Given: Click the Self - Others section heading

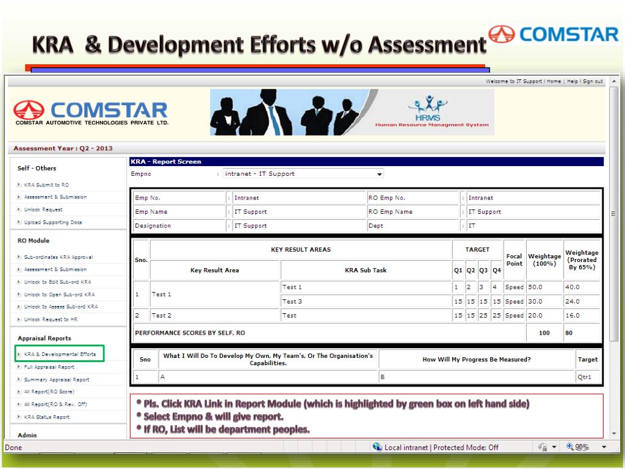Looking at the screenshot, I should click(x=37, y=169).
